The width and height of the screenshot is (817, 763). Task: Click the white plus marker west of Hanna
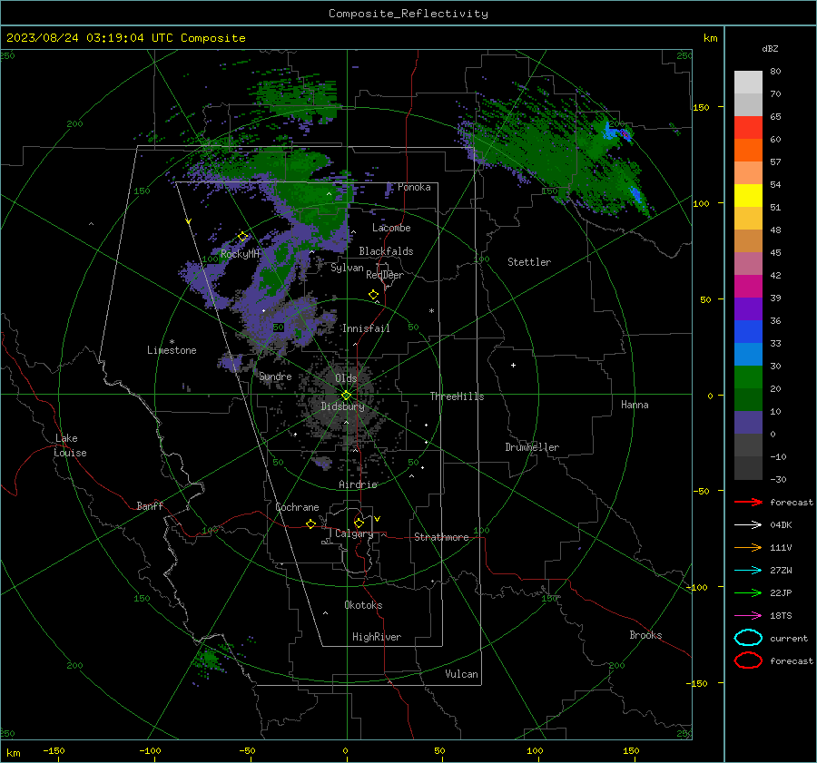pos(513,365)
